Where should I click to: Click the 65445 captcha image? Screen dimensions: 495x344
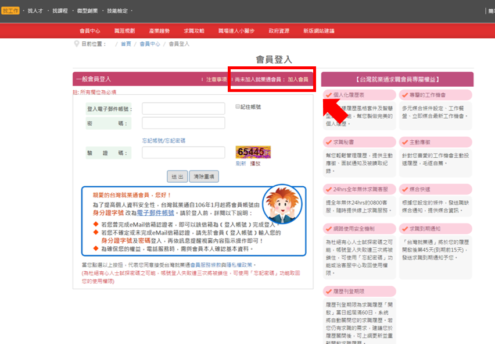[253, 152]
